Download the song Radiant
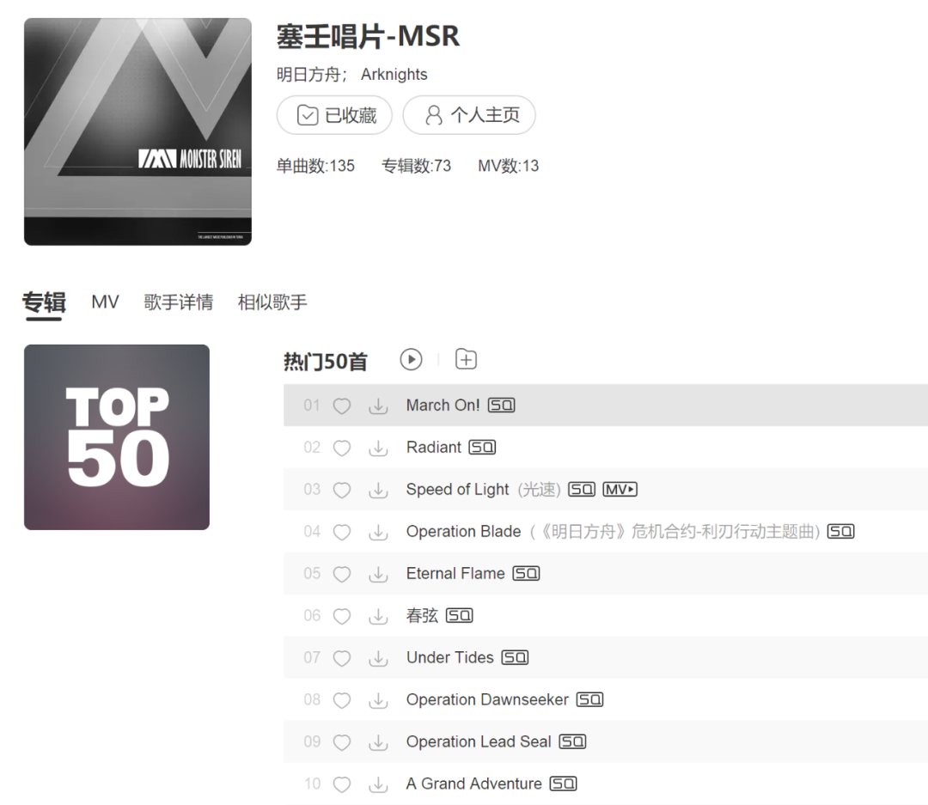Screen dimensions: 928x805 coord(378,448)
